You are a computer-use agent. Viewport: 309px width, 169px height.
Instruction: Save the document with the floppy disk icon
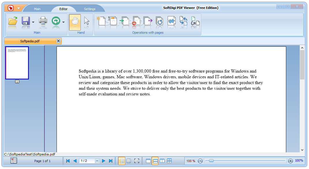26,21
